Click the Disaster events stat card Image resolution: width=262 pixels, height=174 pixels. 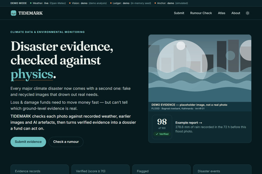click(222, 169)
